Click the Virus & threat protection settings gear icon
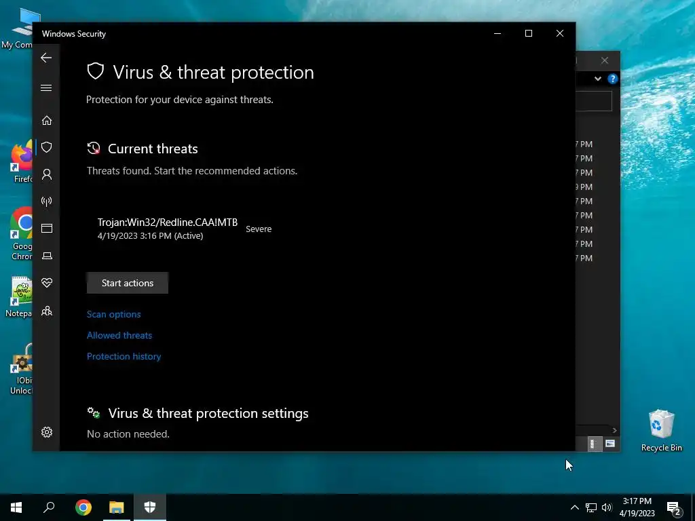The height and width of the screenshot is (521, 695). 94,413
